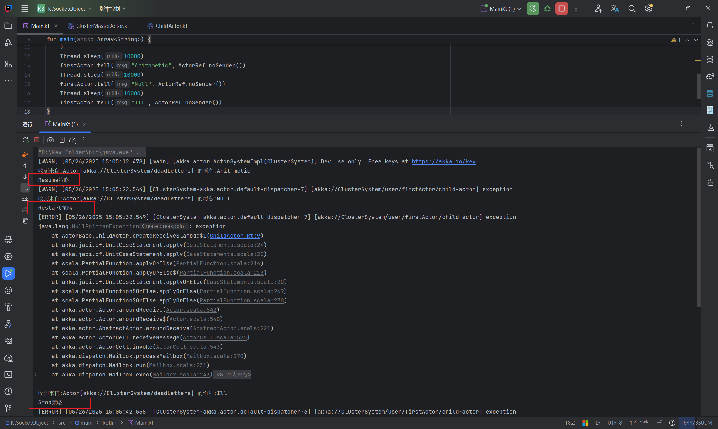Toggle soft-wrap in the console

(26, 188)
